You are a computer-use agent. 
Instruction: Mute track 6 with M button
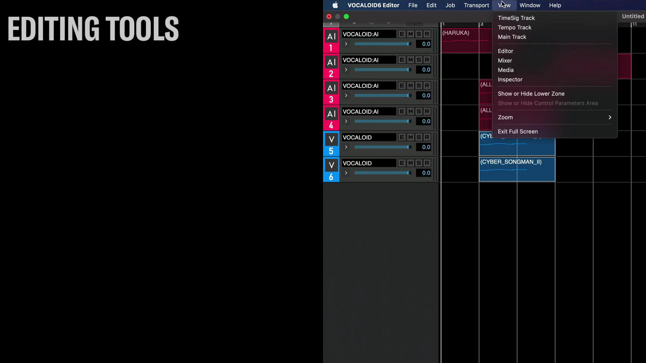pyautogui.click(x=410, y=163)
